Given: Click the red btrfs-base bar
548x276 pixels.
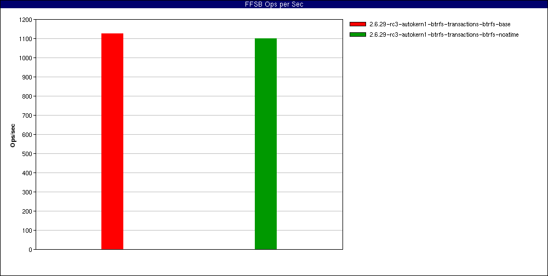Looking at the screenshot, I should coord(112,141).
